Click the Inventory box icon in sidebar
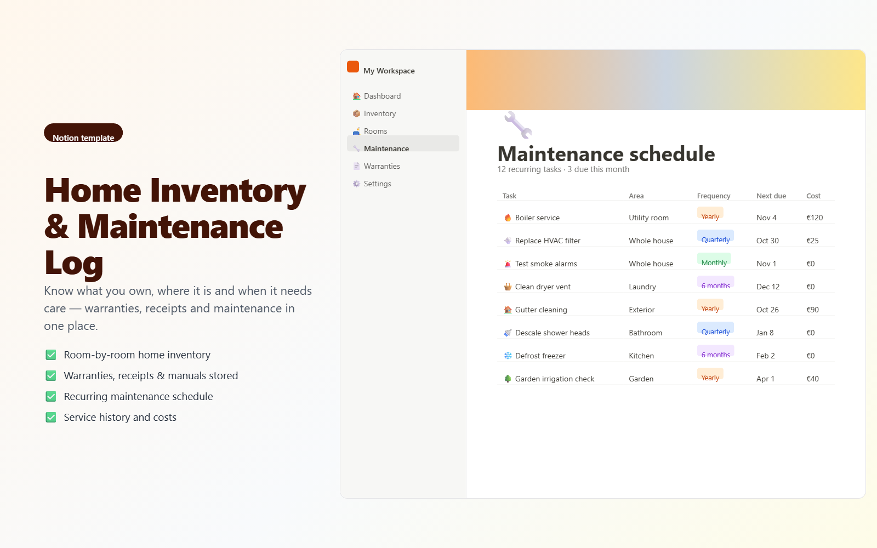The height and width of the screenshot is (548, 877). (x=356, y=113)
